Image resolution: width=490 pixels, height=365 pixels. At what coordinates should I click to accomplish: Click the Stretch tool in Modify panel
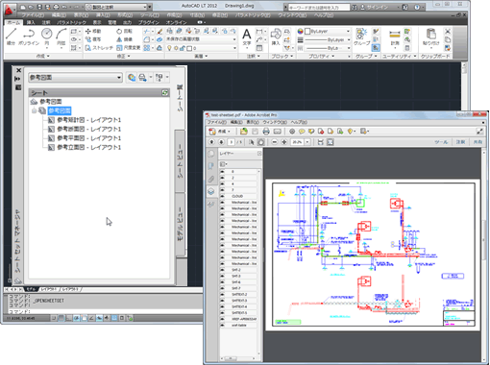(x=99, y=48)
